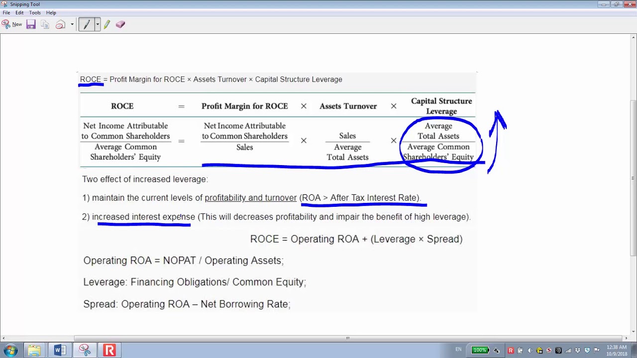Switch to Microsoft Word in the taskbar

tap(59, 351)
